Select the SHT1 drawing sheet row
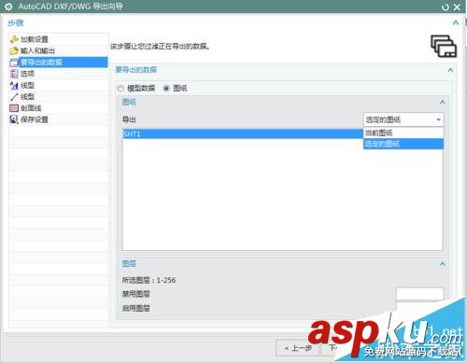Image resolution: width=467 pixels, height=363 pixels. pos(243,134)
